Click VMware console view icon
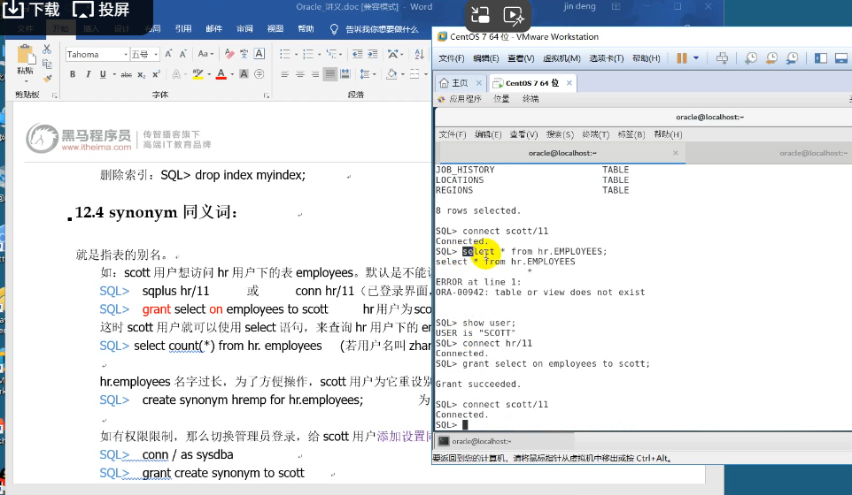This screenshot has height=495, width=852. pyautogui.click(x=841, y=58)
